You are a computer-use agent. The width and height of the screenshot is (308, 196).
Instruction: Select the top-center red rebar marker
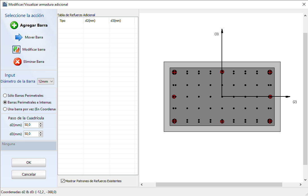click(222, 72)
